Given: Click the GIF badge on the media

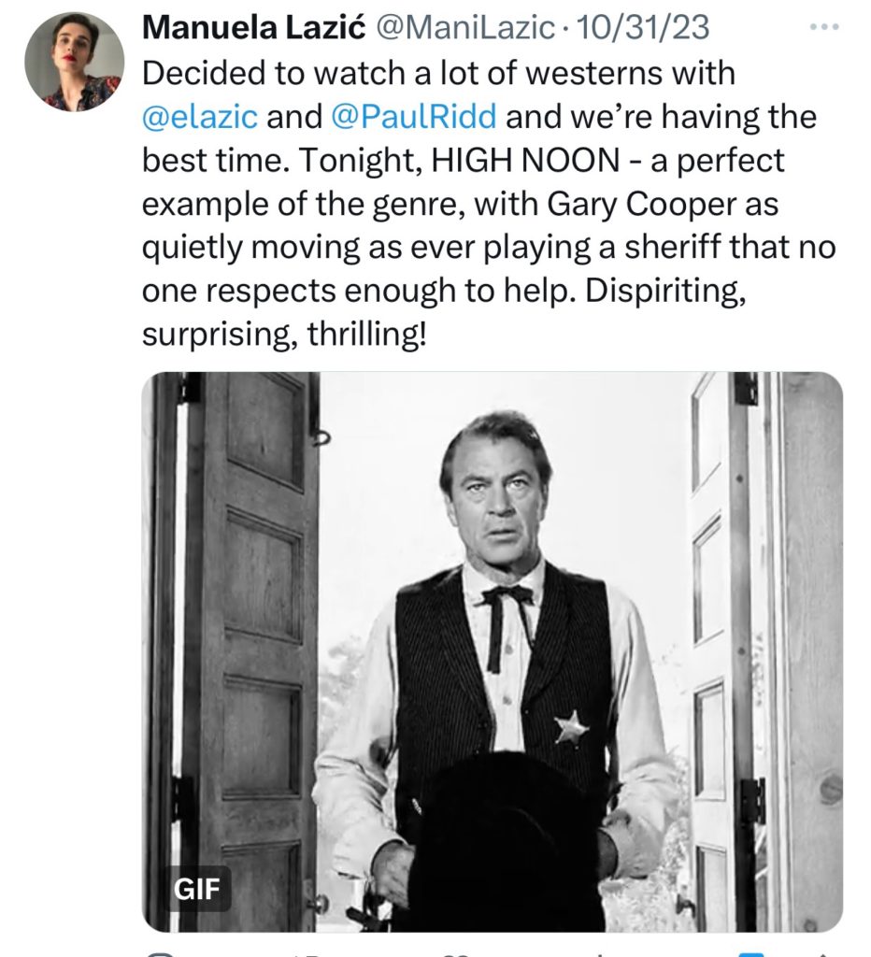Looking at the screenshot, I should click(199, 888).
